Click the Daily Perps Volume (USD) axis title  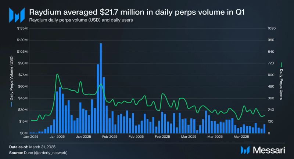click(11, 78)
